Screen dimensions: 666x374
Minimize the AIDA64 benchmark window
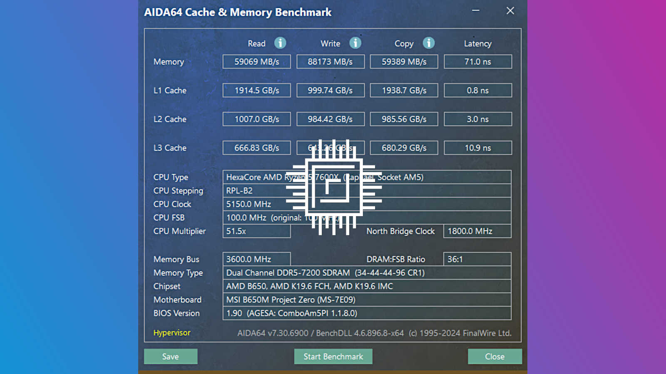pyautogui.click(x=475, y=11)
